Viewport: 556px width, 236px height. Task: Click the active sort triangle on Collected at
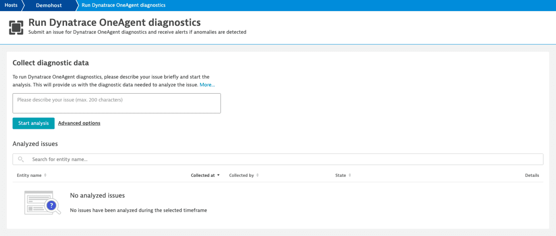tap(218, 175)
